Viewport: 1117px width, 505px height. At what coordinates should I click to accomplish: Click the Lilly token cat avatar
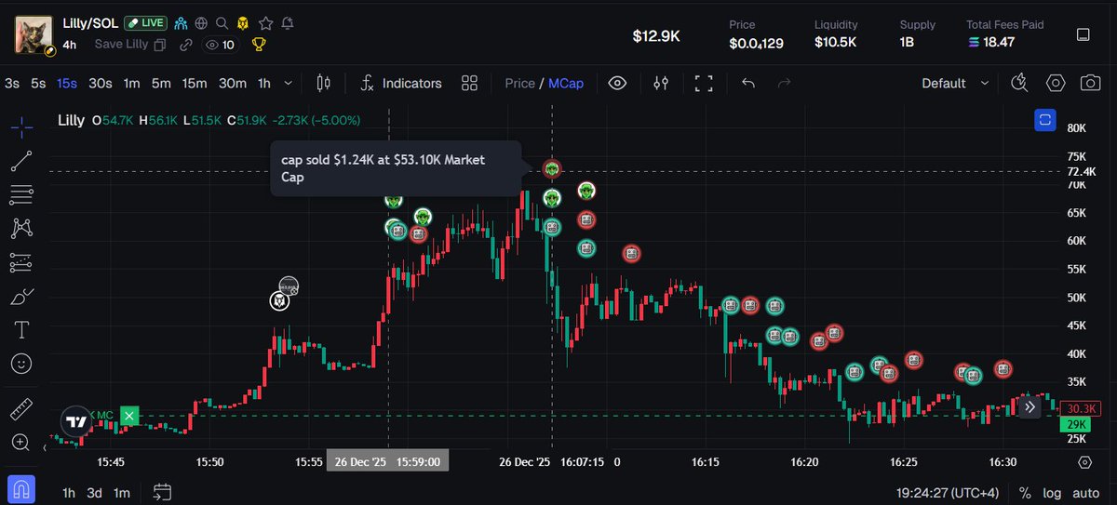pos(34,33)
